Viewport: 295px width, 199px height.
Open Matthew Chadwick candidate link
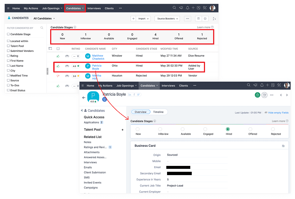pos(98,57)
